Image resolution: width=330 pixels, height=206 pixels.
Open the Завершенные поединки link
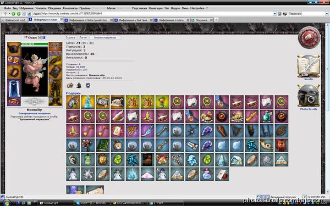(35, 114)
